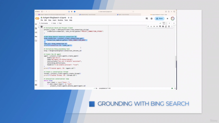Click the Gemini sparkle in cell toolbar
The image size is (219, 123).
154,26
